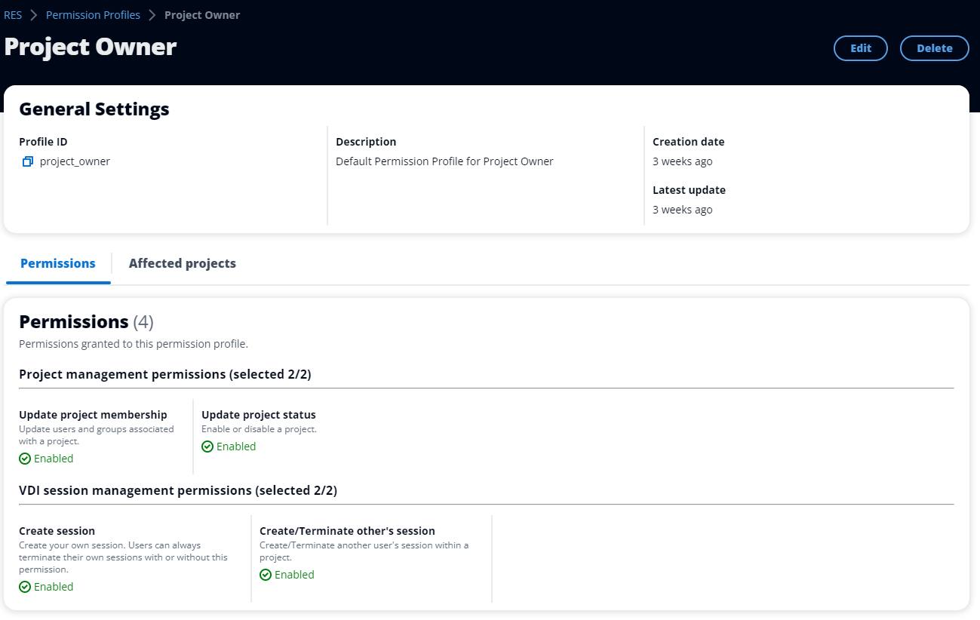The image size is (980, 620).
Task: Click the chevron before Project Owner breadcrumb
Action: pyautogui.click(x=151, y=14)
